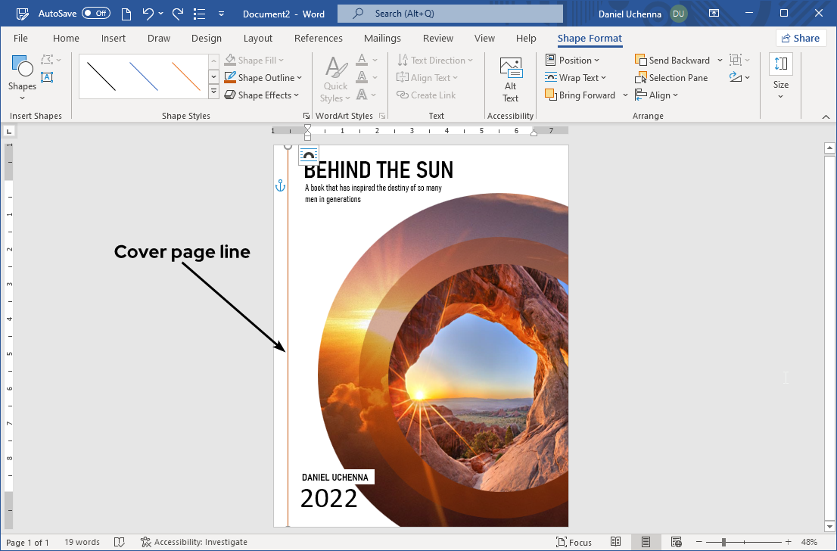
Task: Open the Shapes gallery
Action: click(22, 74)
